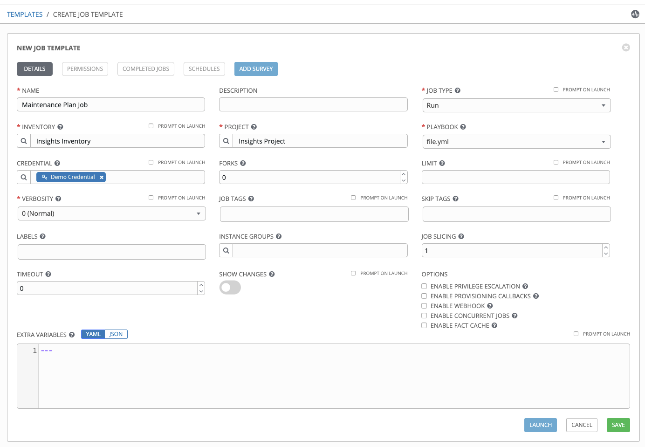Image resolution: width=645 pixels, height=447 pixels.
Task: Click the Credential help icon
Action: pyautogui.click(x=57, y=163)
